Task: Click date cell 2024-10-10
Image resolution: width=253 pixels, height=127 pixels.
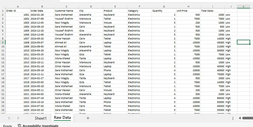Action: pyautogui.click(x=42, y=102)
